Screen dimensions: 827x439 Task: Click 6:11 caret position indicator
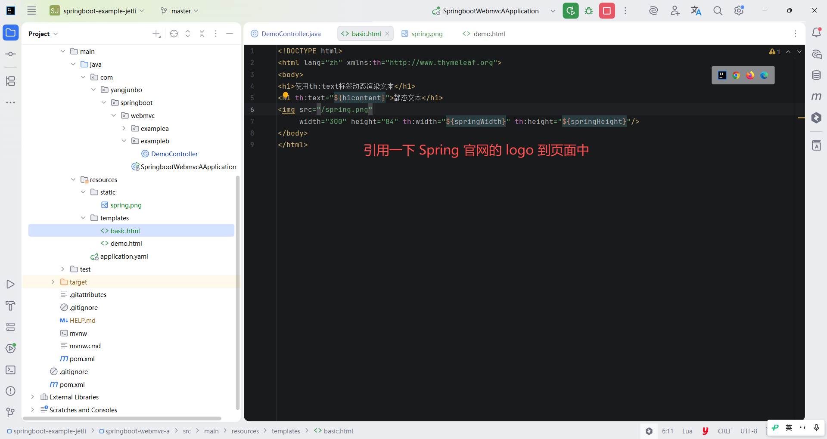coord(668,431)
